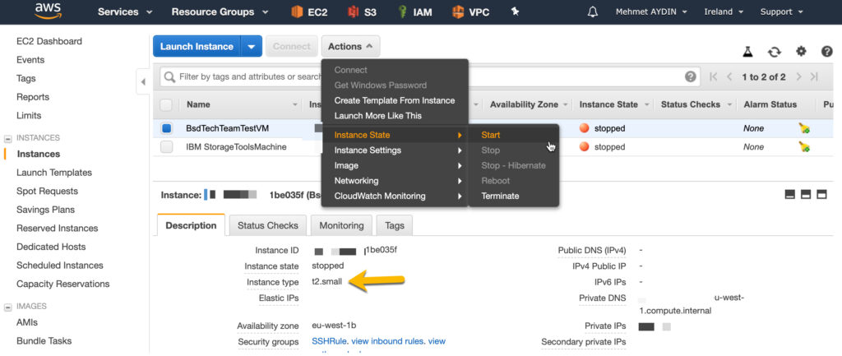
Task: Switch to the Tags tab
Action: tap(395, 225)
